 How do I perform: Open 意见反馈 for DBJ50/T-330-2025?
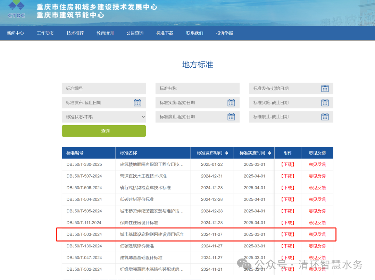click(317, 164)
